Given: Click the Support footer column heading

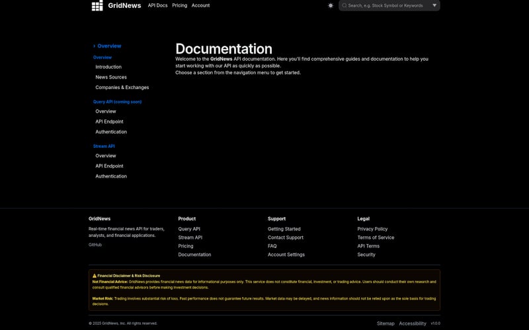Looking at the screenshot, I should tap(276, 219).
